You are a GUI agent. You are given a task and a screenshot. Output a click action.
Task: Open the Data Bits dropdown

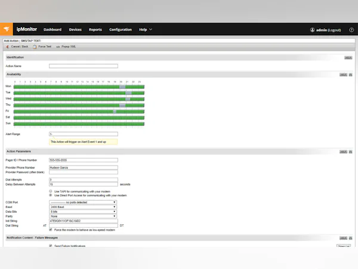[x=83, y=212]
